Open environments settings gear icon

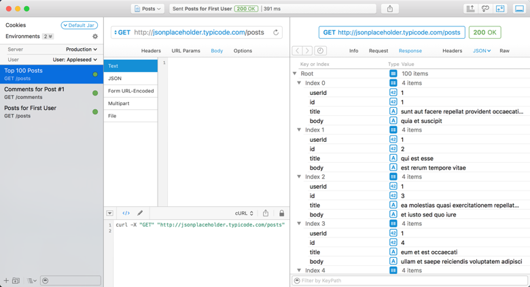pyautogui.click(x=95, y=36)
